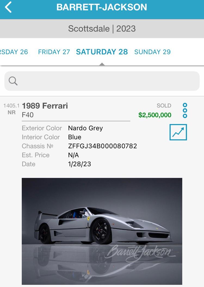Tap the back arrow in header
The width and height of the screenshot is (204, 287).
(x=8, y=7)
